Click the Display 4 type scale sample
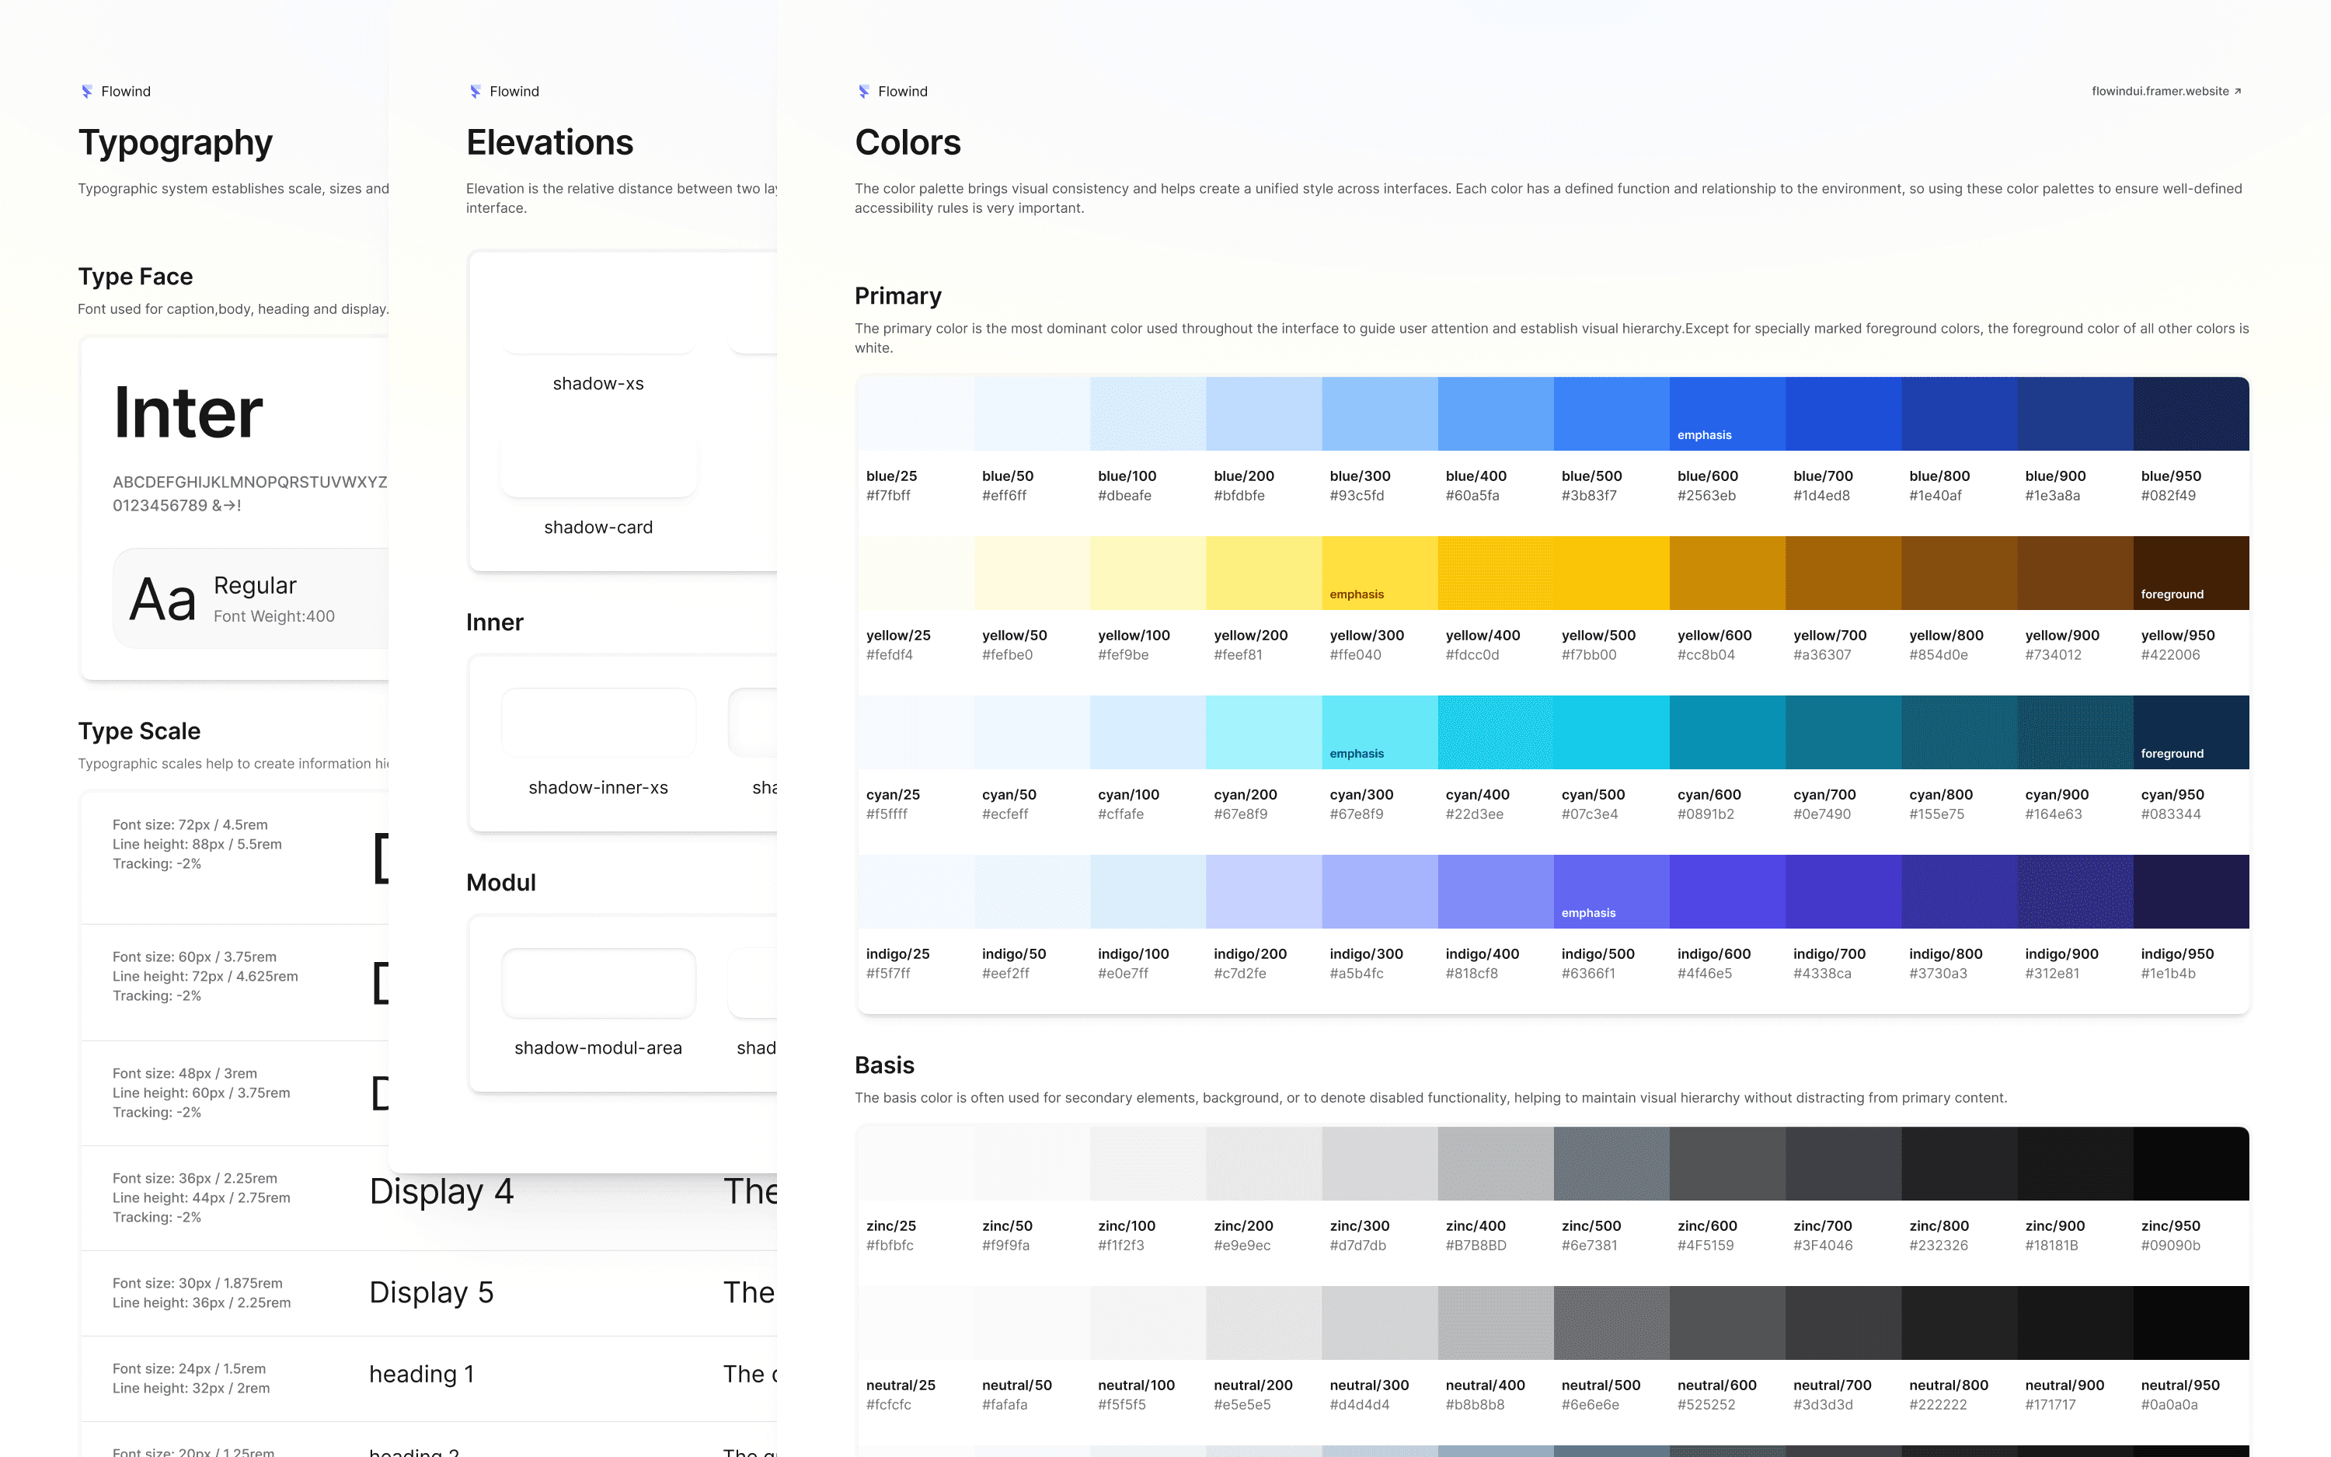This screenshot has height=1457, width=2331. point(441,1192)
